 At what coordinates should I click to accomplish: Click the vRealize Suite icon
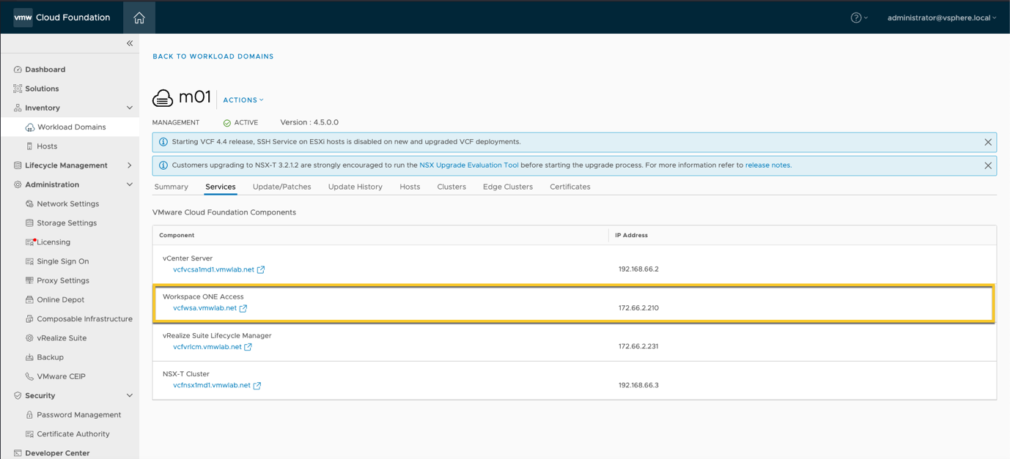29,338
